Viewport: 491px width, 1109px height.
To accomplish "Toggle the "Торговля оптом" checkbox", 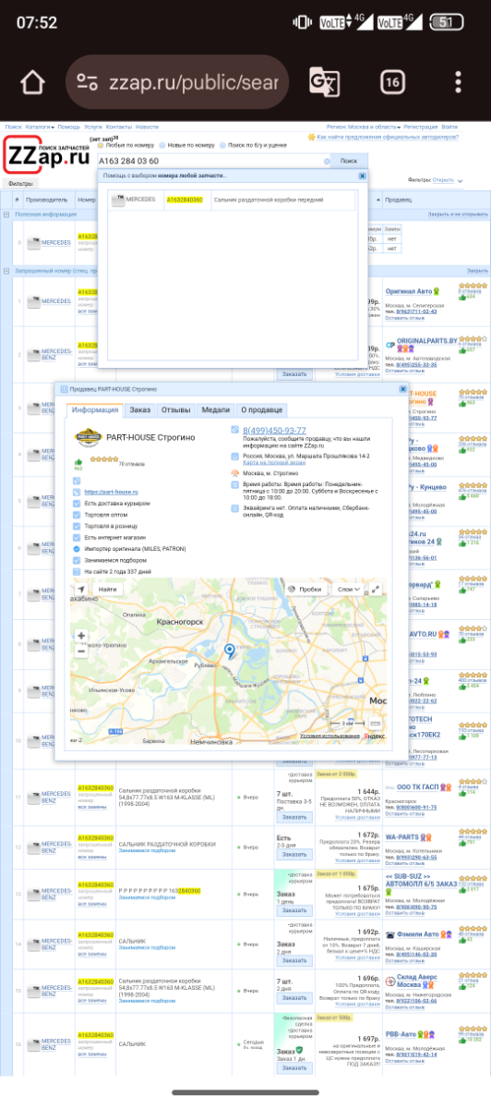I will 78,515.
